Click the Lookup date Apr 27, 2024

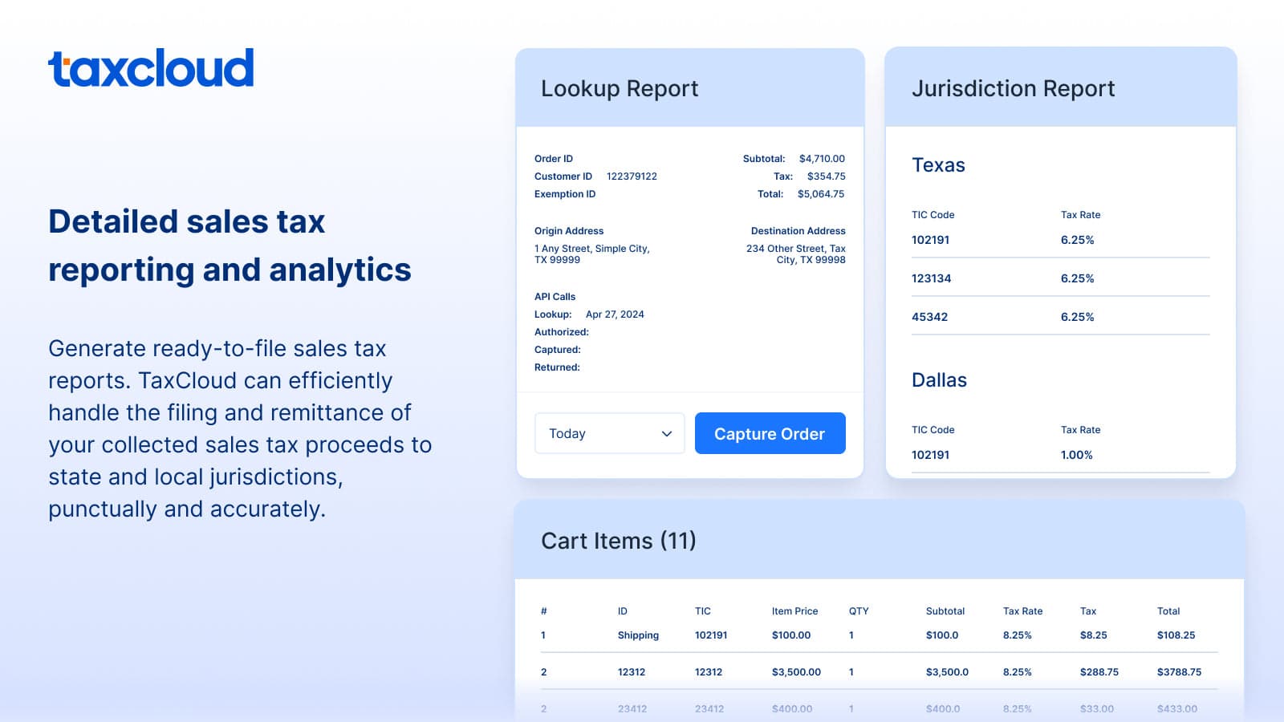tap(615, 314)
